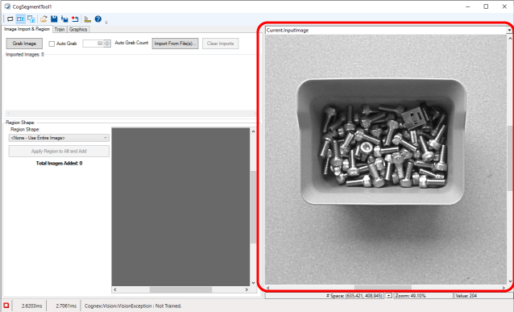514x312 pixels.
Task: Click the 'Zoom: 49.10%' status text
Action: pos(410,296)
